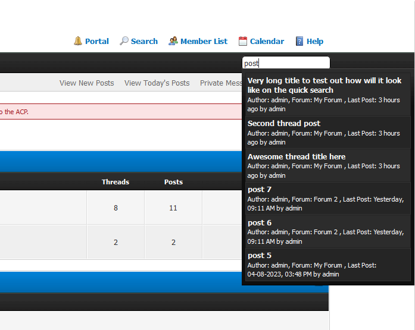415x330 pixels.
Task: Click 'the ACP.' text in the red notice
Action: tap(17, 112)
